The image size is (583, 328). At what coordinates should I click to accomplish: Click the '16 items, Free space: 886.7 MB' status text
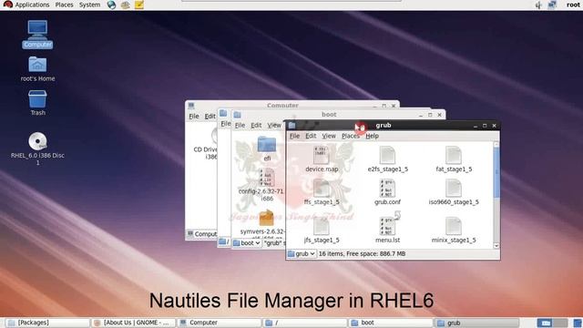point(363,253)
